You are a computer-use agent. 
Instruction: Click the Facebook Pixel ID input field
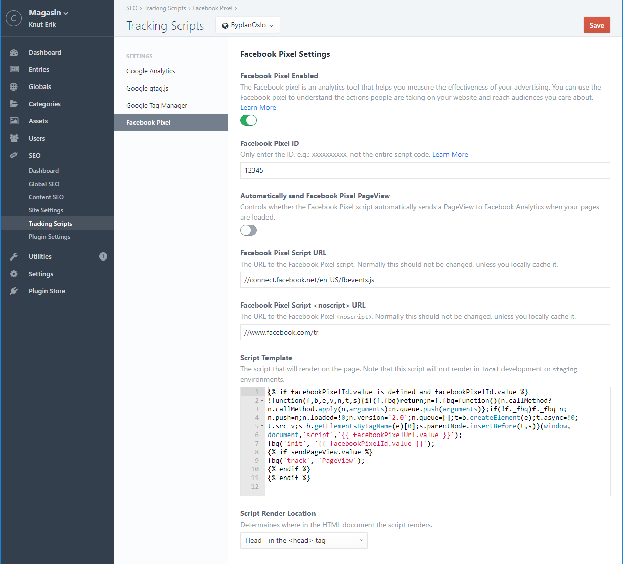tap(425, 170)
